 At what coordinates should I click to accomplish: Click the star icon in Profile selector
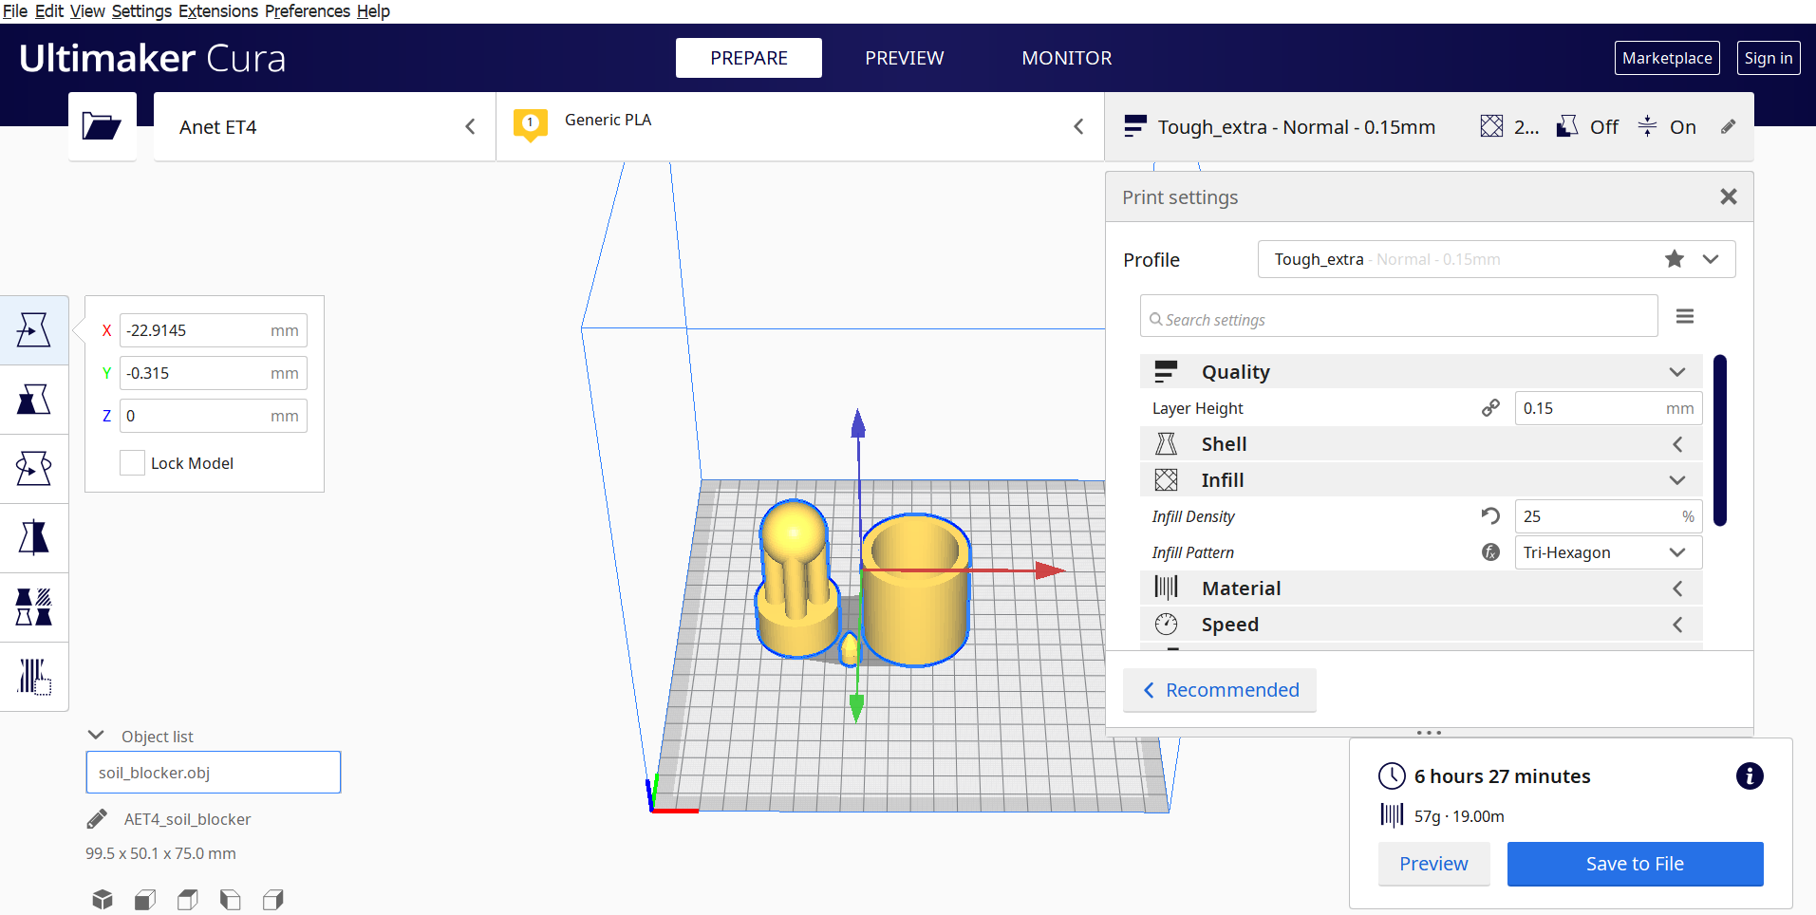coord(1675,258)
